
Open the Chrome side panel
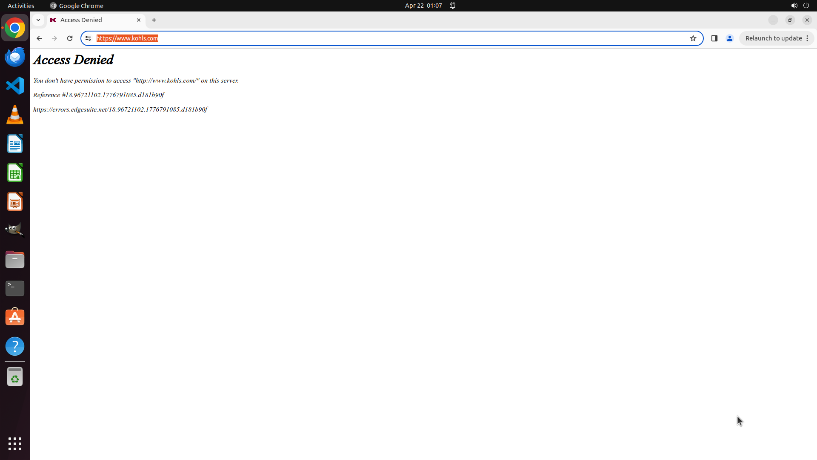[x=714, y=38]
